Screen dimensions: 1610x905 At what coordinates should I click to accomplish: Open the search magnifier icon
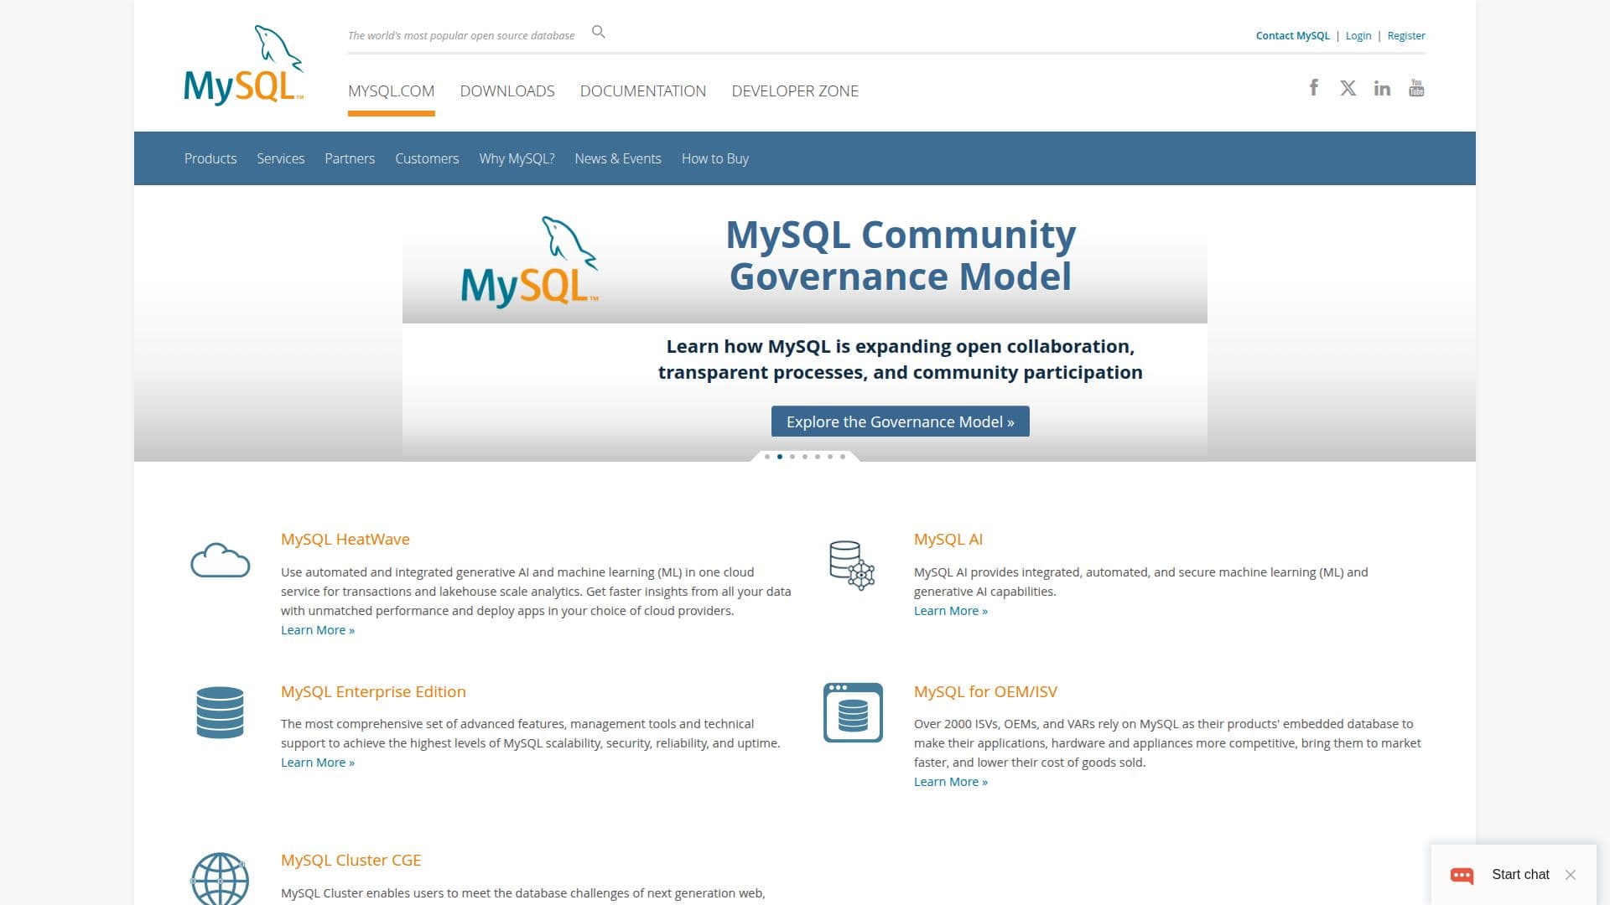coord(598,32)
